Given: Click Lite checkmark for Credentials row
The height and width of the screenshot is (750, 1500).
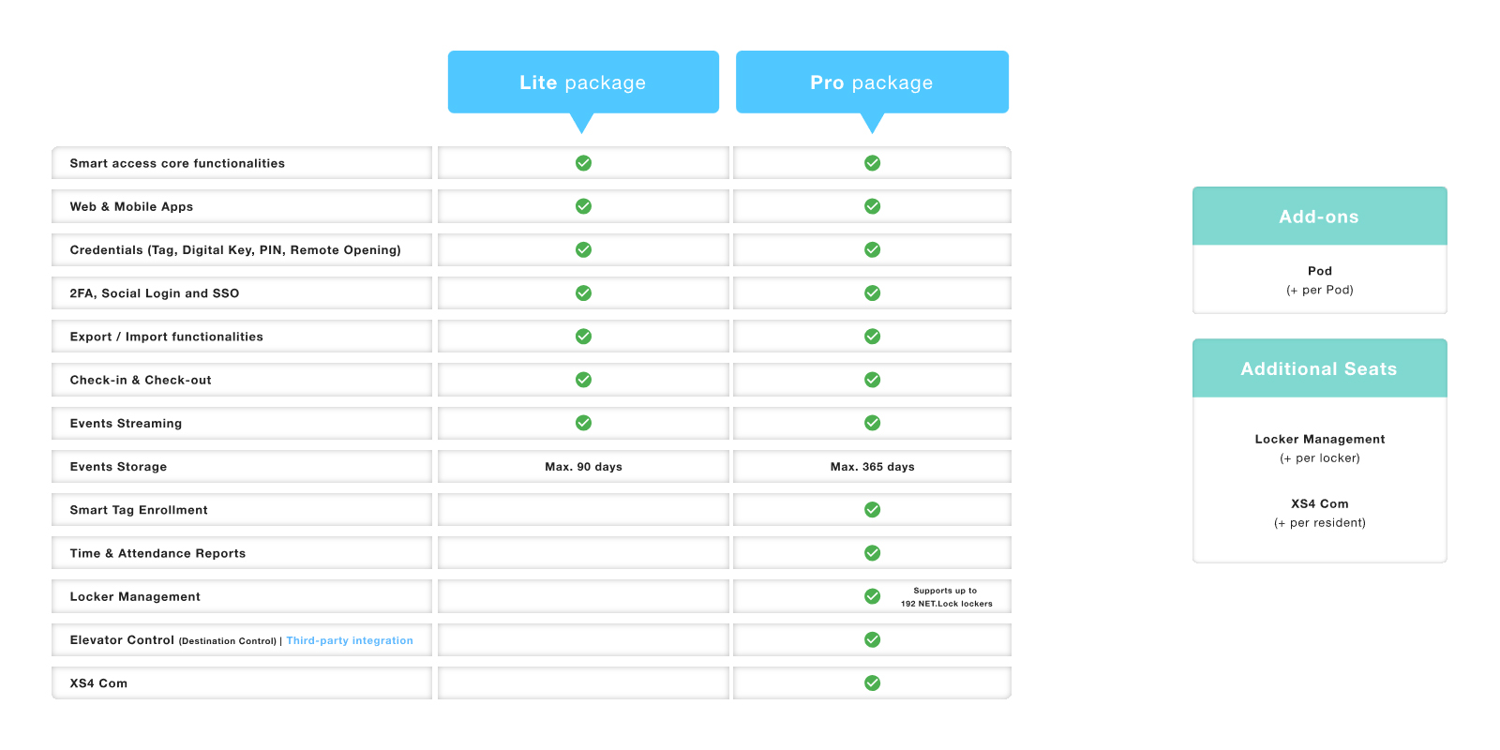Looking at the screenshot, I should 583,249.
